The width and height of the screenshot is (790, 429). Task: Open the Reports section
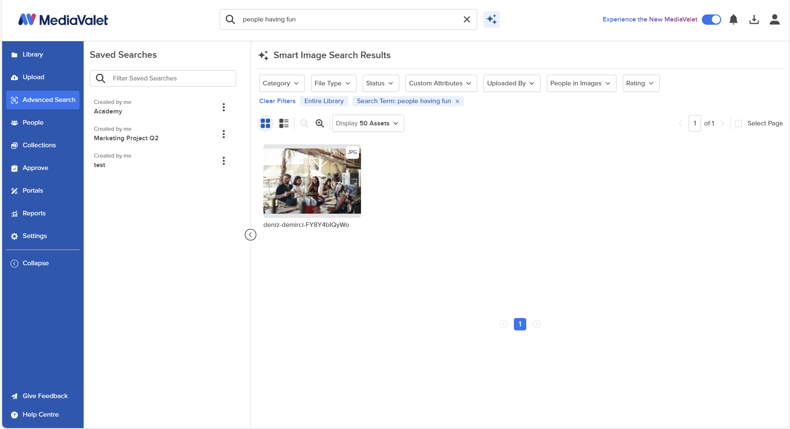pyautogui.click(x=43, y=213)
